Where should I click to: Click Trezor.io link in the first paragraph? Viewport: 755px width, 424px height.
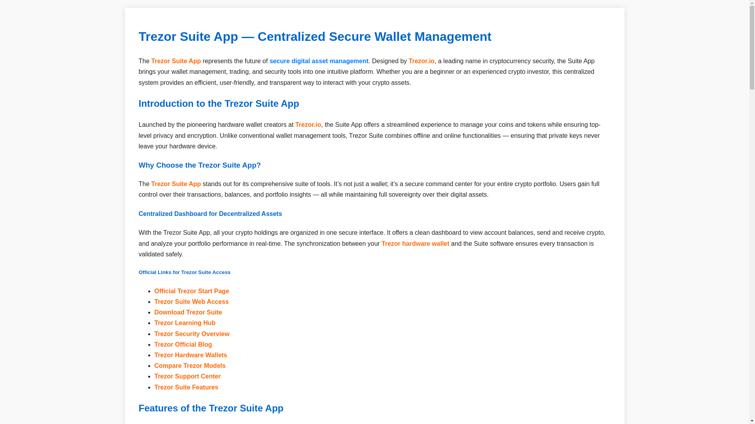click(x=421, y=61)
